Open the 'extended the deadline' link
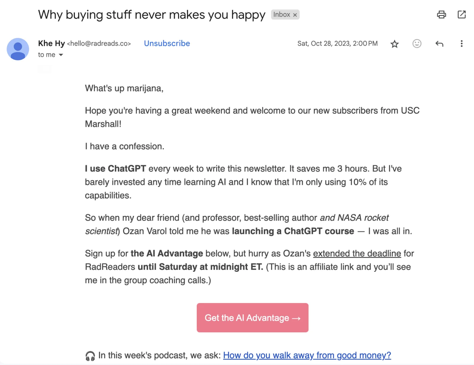 [x=357, y=253]
